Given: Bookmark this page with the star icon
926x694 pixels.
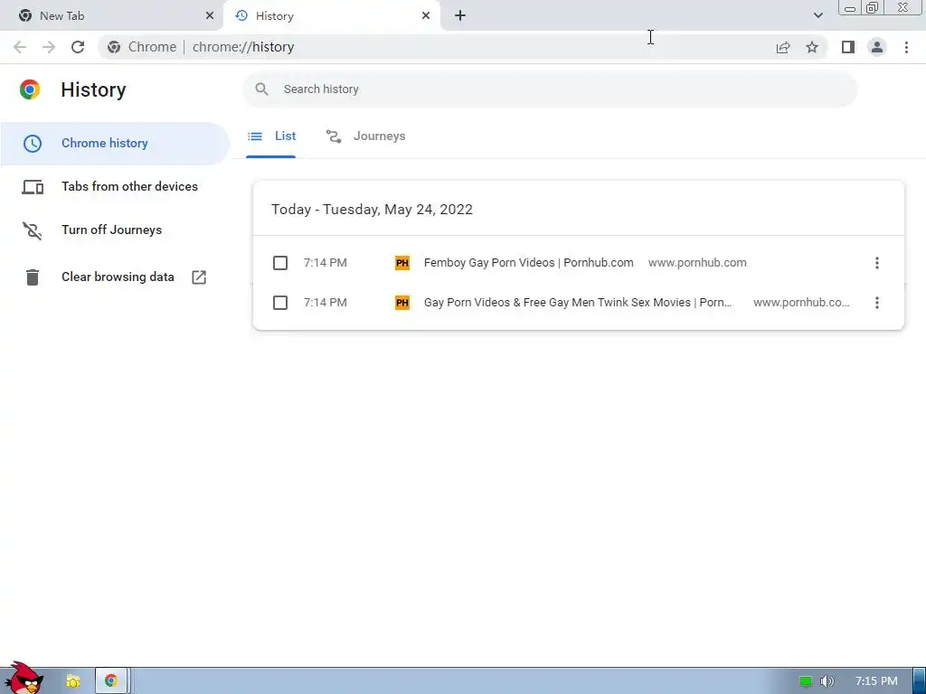Looking at the screenshot, I should tap(812, 47).
